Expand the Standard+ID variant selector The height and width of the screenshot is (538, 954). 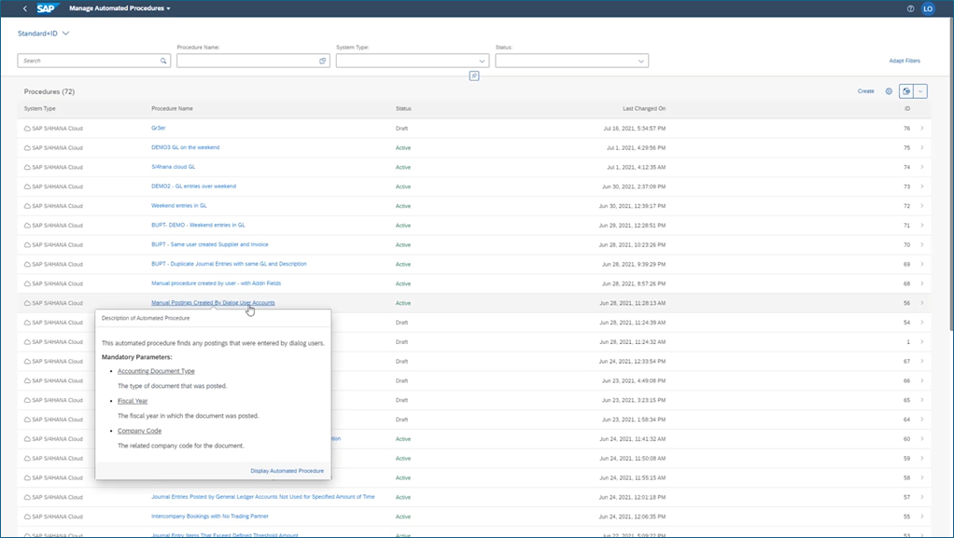(x=44, y=34)
